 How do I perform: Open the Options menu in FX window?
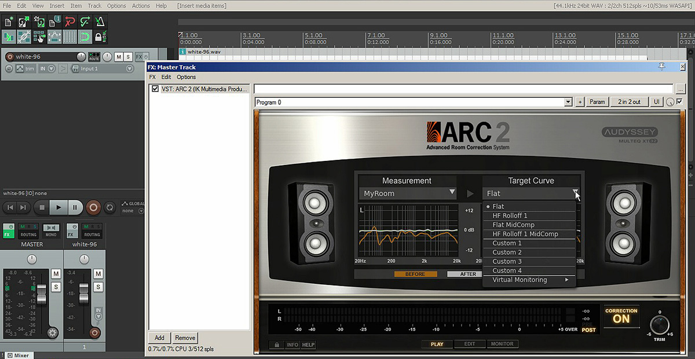pos(186,77)
